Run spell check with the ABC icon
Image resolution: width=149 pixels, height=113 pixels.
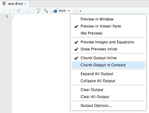click(x=38, y=11)
